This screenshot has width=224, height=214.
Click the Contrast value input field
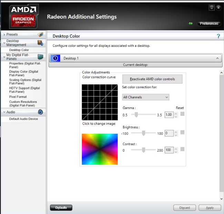169,150
